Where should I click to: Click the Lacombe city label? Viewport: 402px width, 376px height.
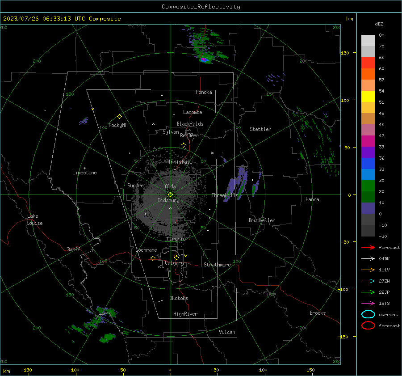(193, 112)
